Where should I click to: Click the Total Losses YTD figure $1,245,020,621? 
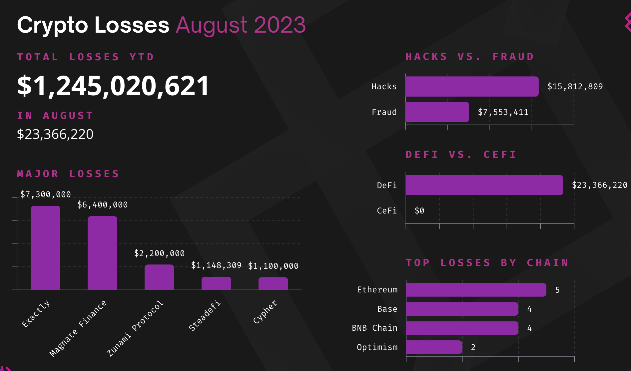(x=113, y=86)
